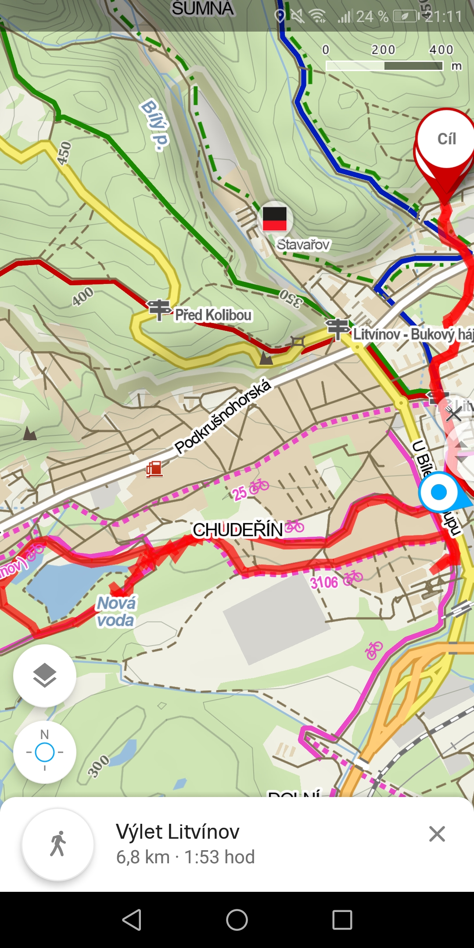Tap the restaurant fork and knife icon

453,413
